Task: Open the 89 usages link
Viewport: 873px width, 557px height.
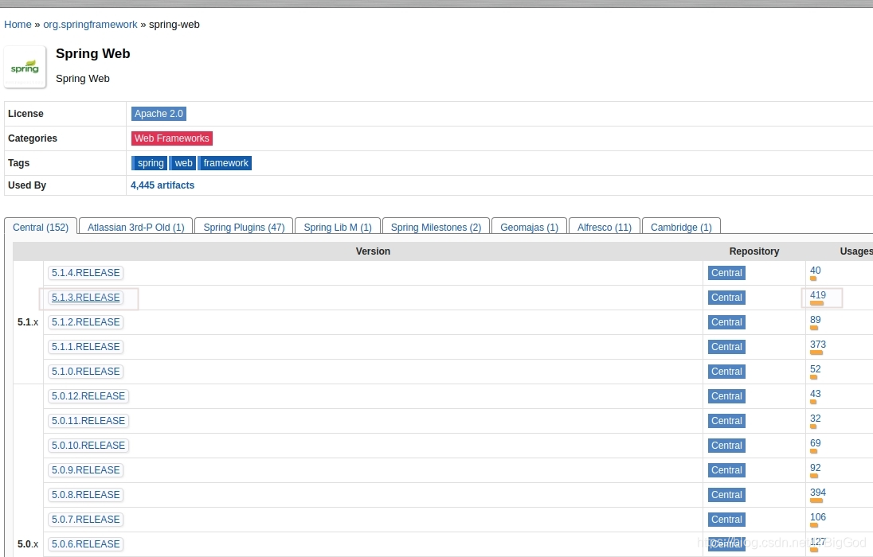Action: (x=815, y=320)
